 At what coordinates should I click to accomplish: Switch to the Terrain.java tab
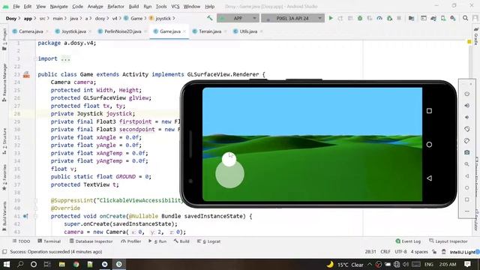click(210, 31)
